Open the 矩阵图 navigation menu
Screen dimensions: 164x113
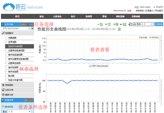pos(89,16)
